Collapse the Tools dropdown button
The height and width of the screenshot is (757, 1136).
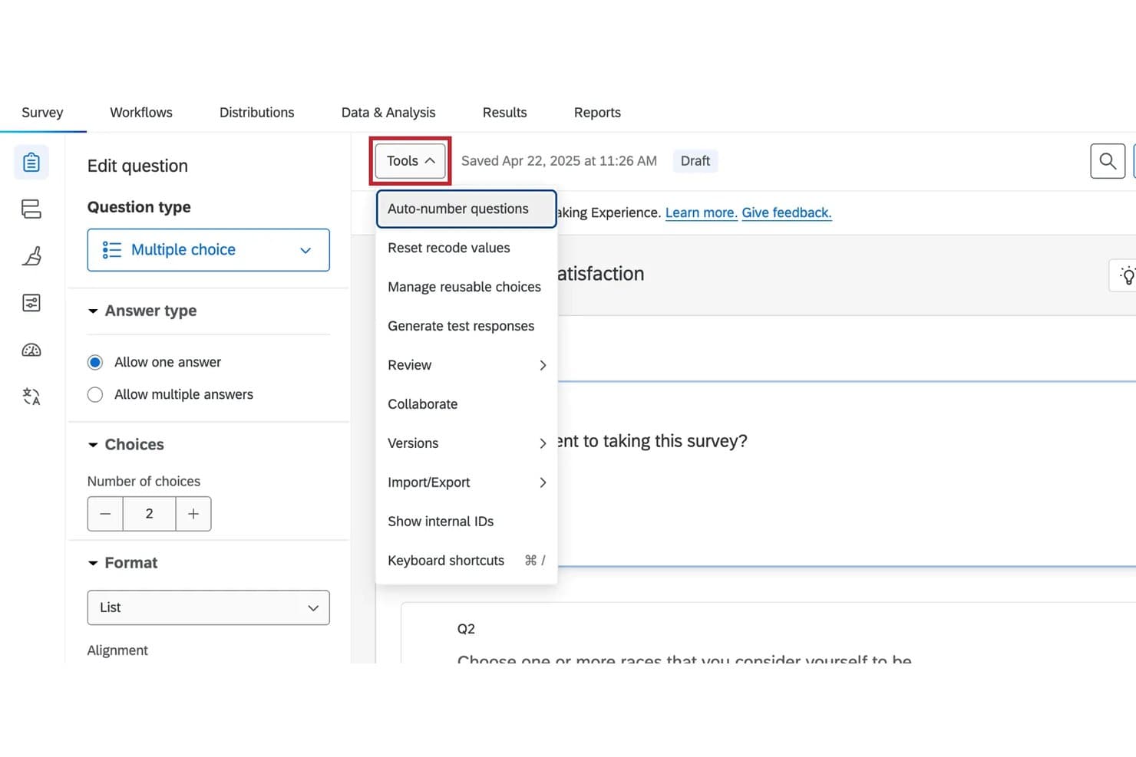point(411,161)
